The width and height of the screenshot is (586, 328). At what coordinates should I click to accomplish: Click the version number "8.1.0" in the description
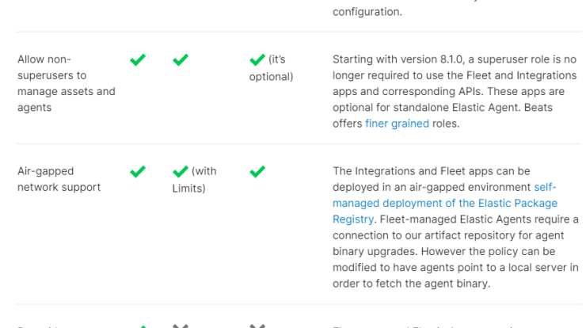point(451,59)
